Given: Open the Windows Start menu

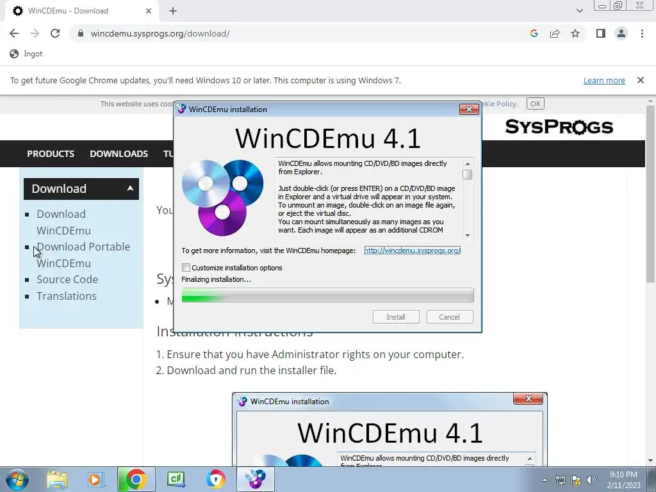Looking at the screenshot, I should tap(17, 479).
